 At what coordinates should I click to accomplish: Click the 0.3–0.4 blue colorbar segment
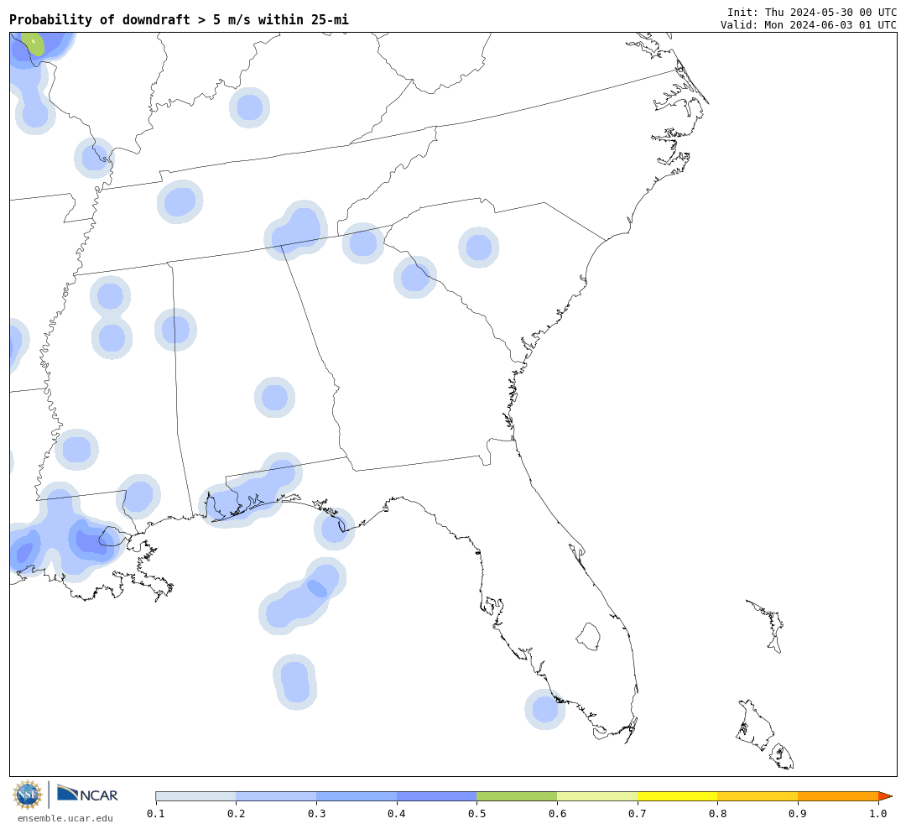coord(356,796)
